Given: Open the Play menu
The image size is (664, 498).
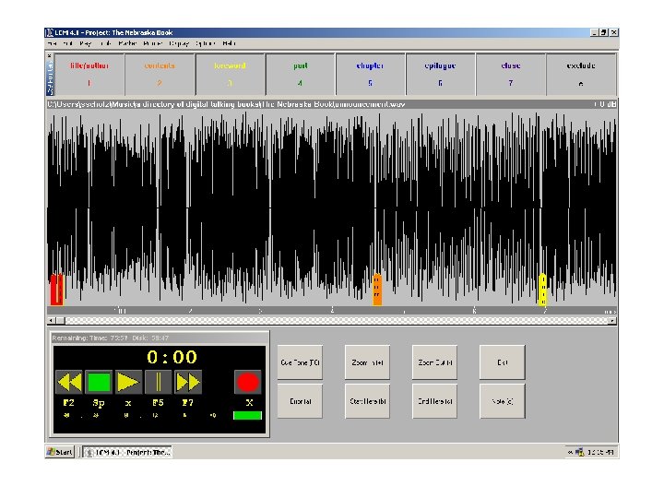Looking at the screenshot, I should click(x=85, y=43).
